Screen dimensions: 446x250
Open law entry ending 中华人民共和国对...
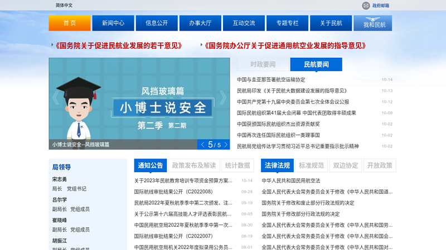pyautogui.click(x=327, y=247)
